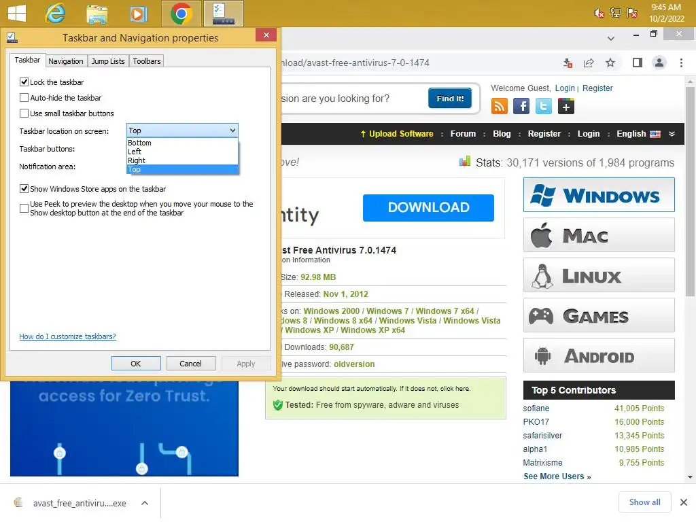Click the black plus share icon

566,107
